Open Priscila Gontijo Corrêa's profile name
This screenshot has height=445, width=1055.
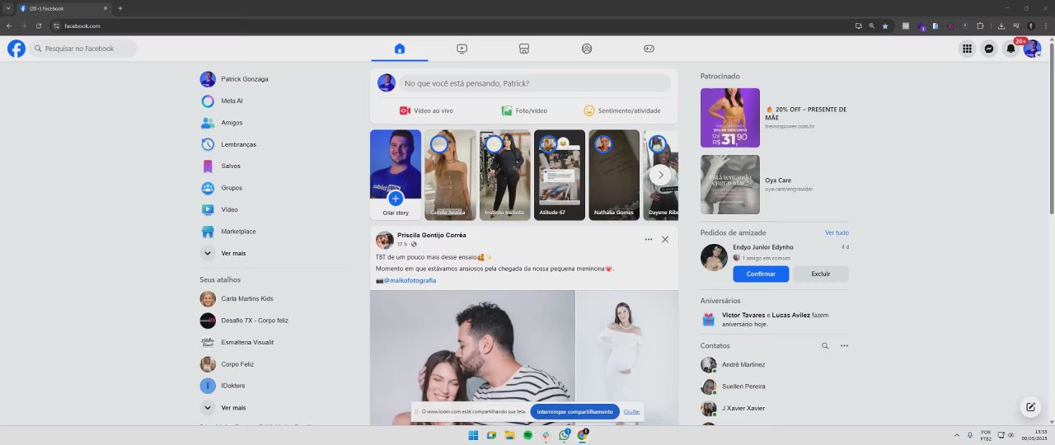tap(431, 235)
